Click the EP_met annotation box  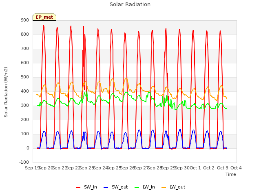click(44, 17)
